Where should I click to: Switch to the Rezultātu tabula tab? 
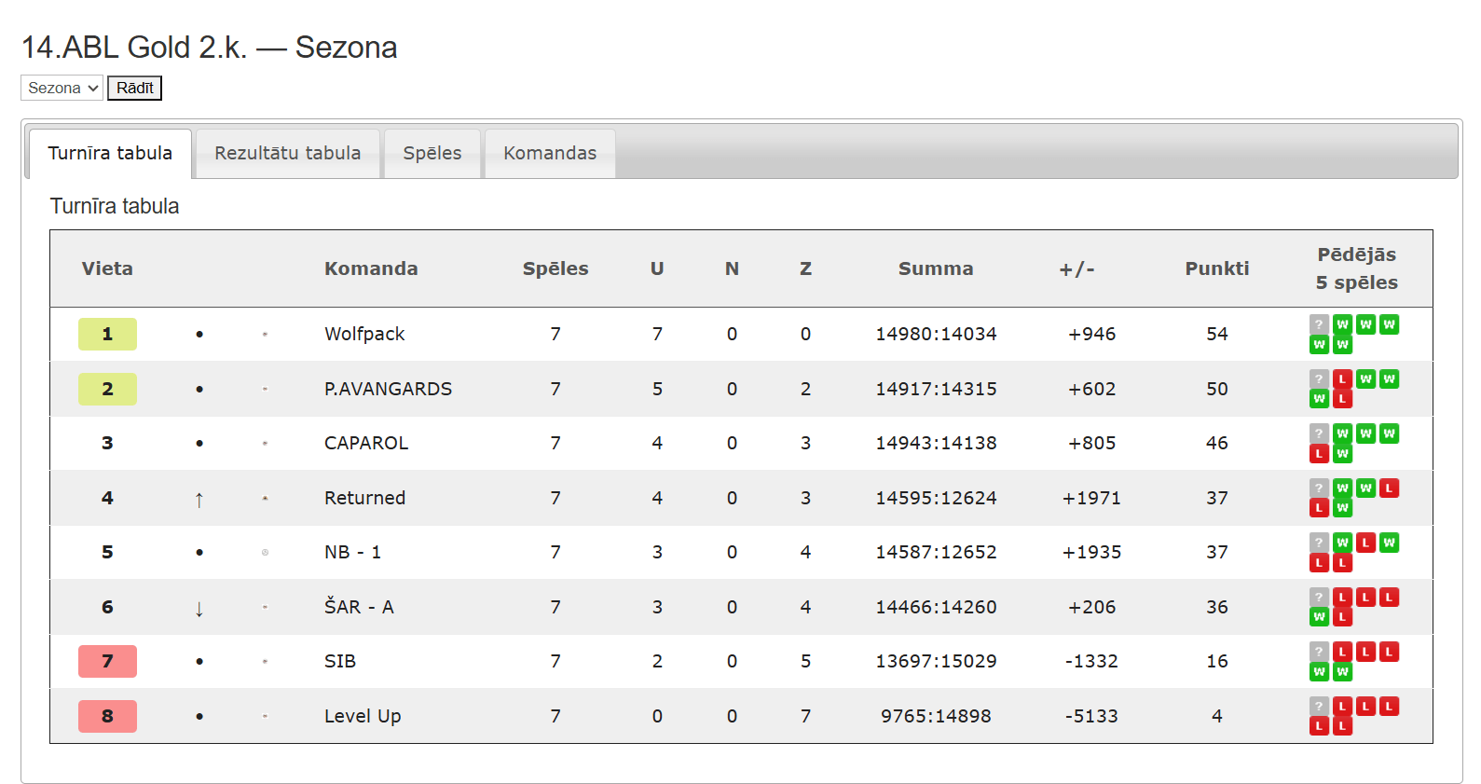pyautogui.click(x=288, y=153)
